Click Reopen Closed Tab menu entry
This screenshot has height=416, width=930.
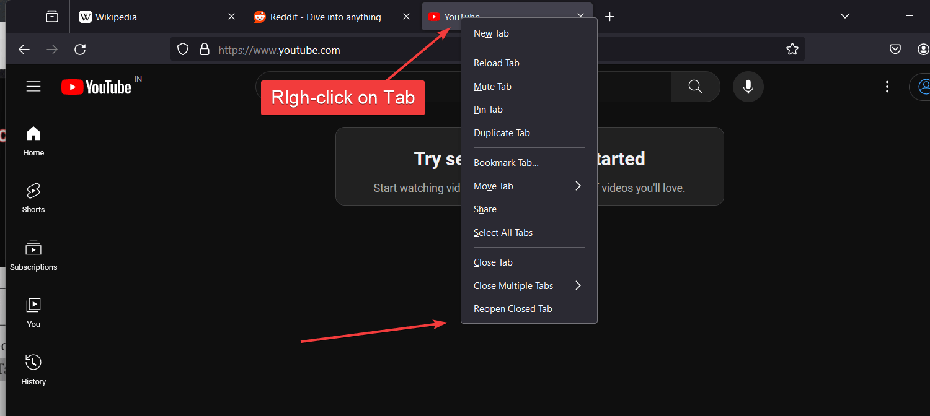pyautogui.click(x=513, y=309)
